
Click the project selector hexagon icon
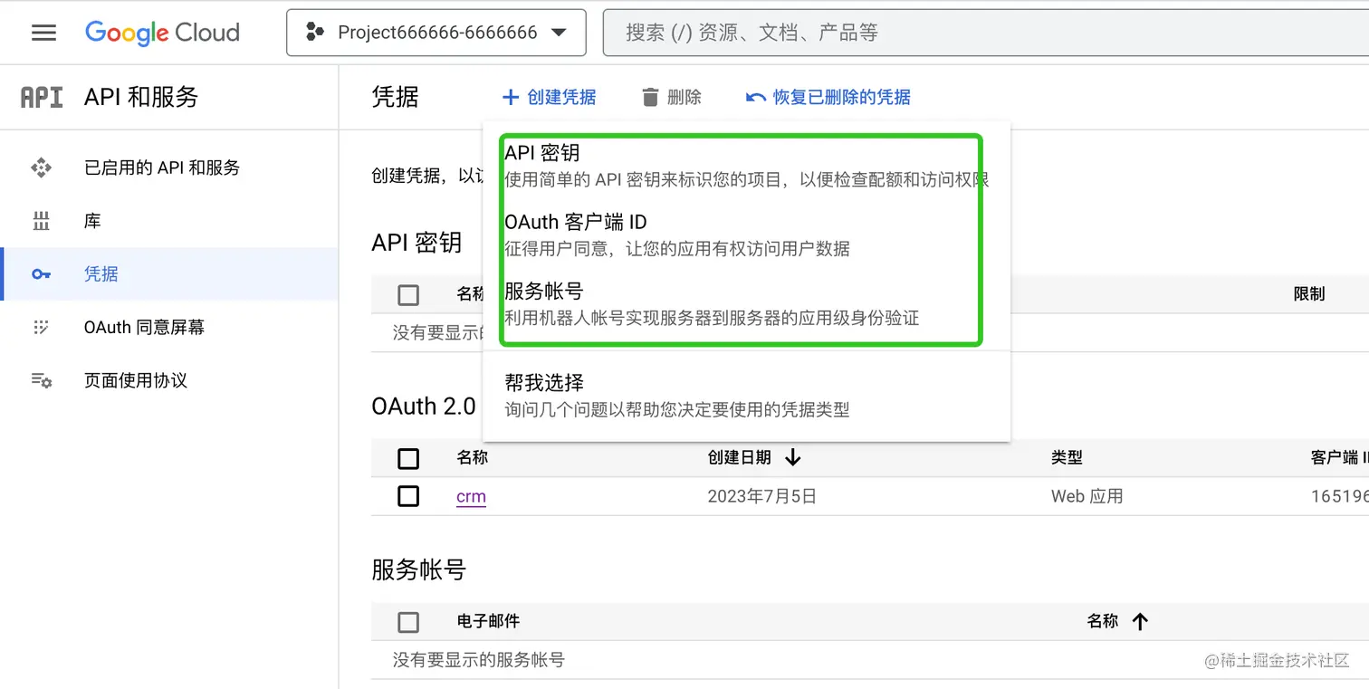click(x=315, y=33)
